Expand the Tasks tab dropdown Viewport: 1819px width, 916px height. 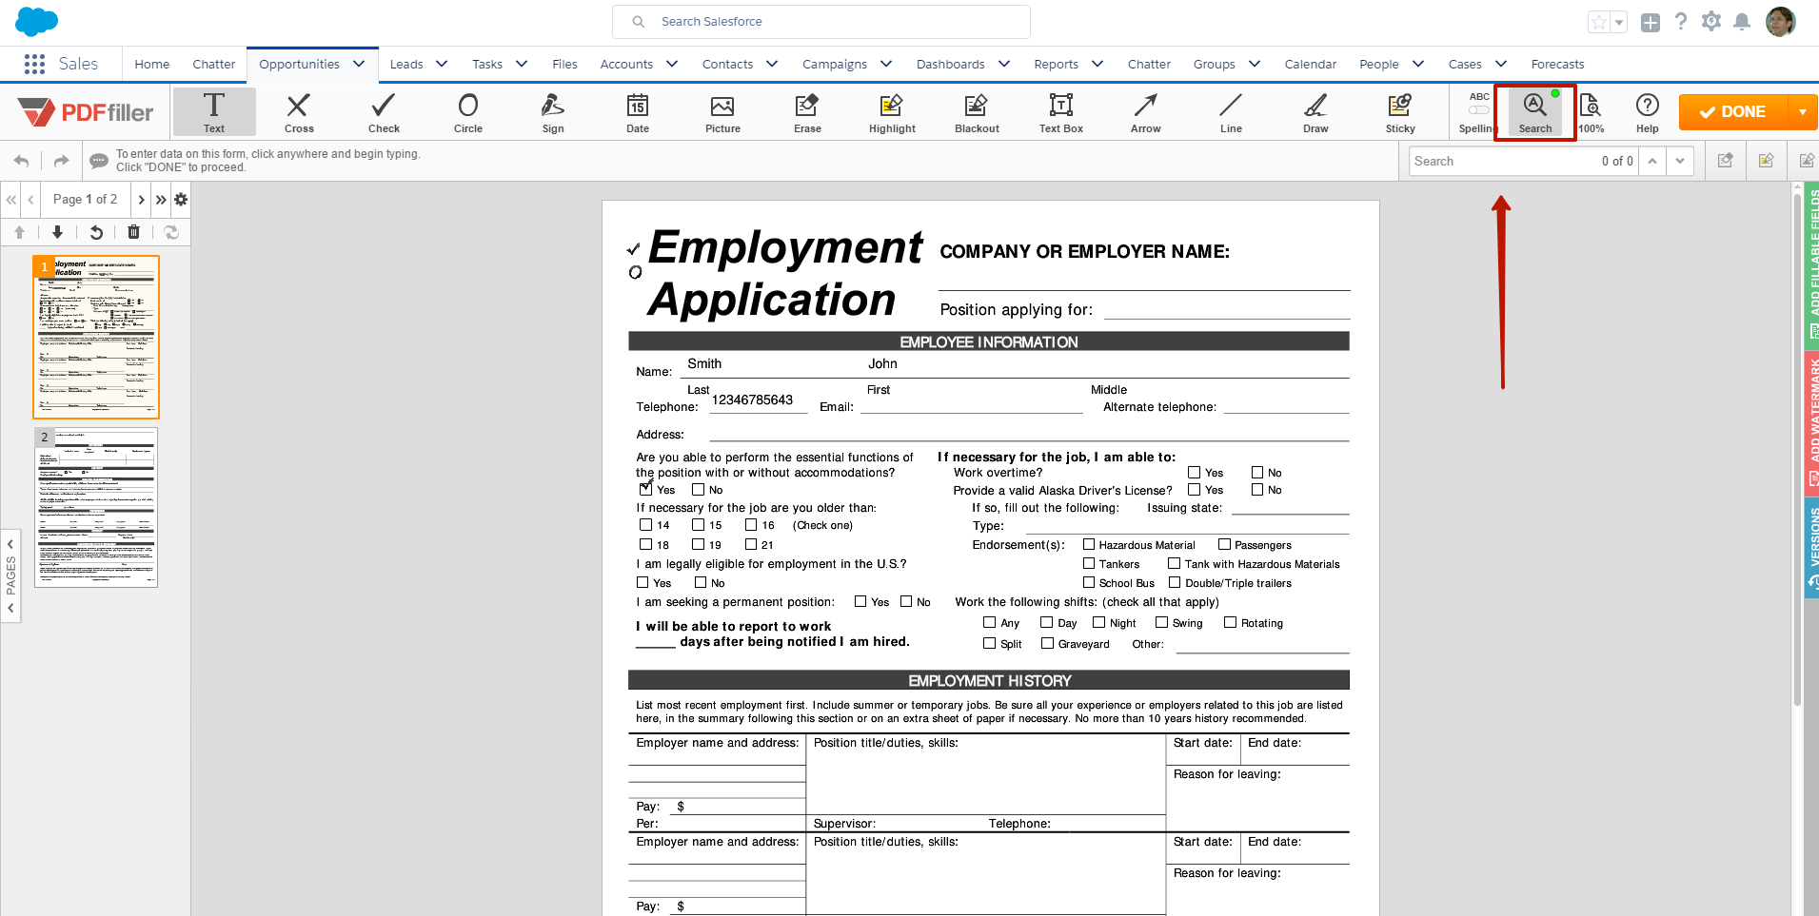click(522, 64)
